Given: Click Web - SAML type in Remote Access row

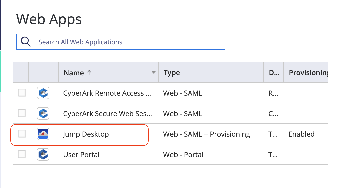Looking at the screenshot, I should [x=183, y=93].
